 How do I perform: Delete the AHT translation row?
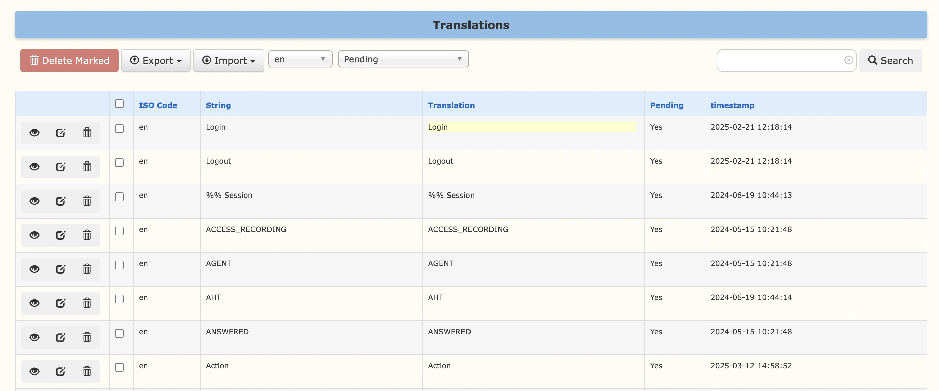pyautogui.click(x=87, y=303)
